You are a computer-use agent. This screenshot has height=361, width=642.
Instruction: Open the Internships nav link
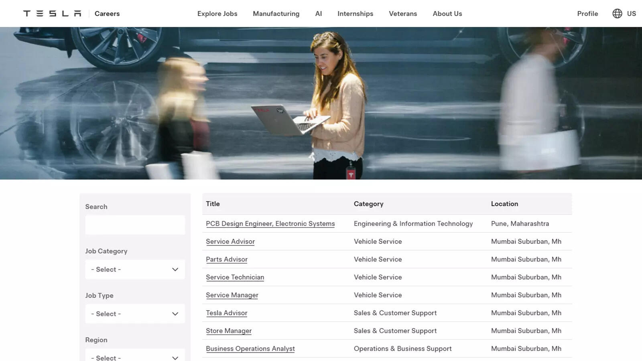pyautogui.click(x=355, y=14)
